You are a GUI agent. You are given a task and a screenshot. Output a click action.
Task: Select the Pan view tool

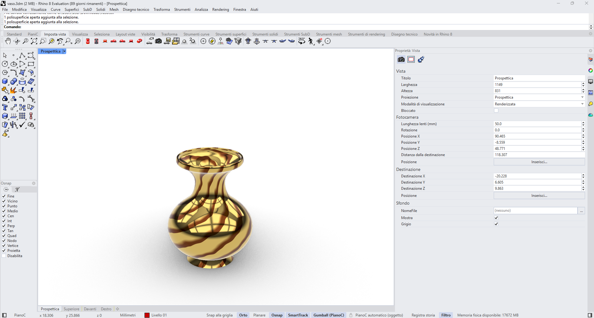click(x=8, y=41)
